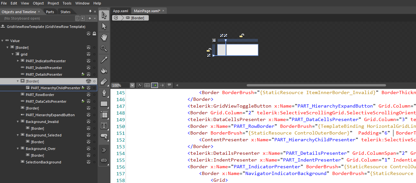Select PART_HierarchyChildPresenter tree item
416x183 pixels.
(55, 88)
